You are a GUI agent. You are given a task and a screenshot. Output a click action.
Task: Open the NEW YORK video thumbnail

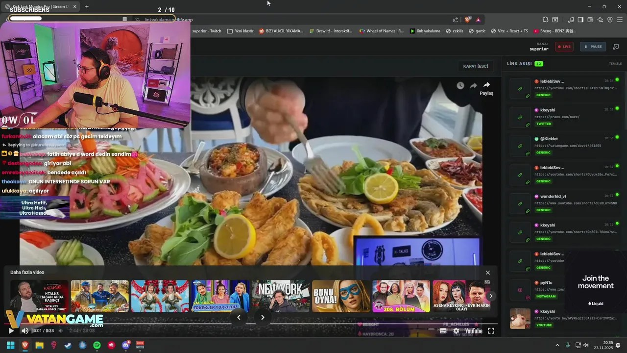281,296
